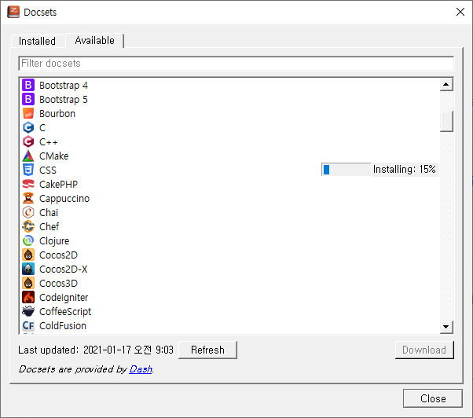Click the CakePHP docset icon
The height and width of the screenshot is (418, 473).
28,184
